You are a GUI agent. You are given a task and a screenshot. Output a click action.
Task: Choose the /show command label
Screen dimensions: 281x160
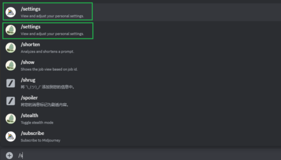(x=27, y=62)
